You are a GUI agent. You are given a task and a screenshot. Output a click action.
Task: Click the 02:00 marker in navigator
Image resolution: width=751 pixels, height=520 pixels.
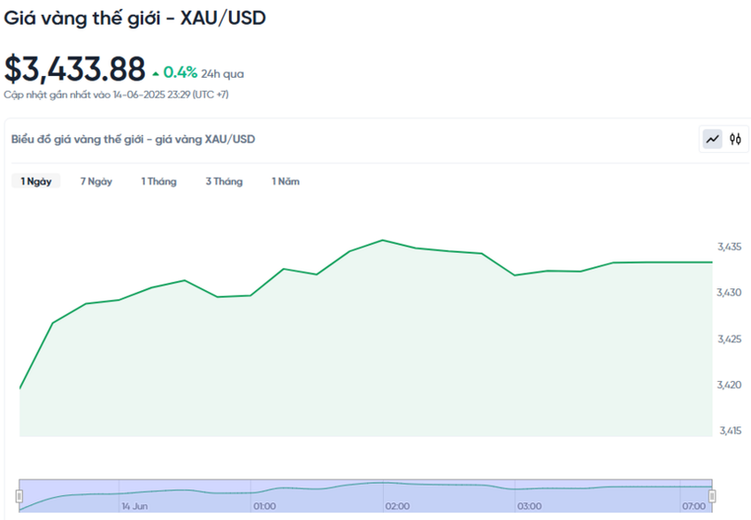tap(398, 506)
